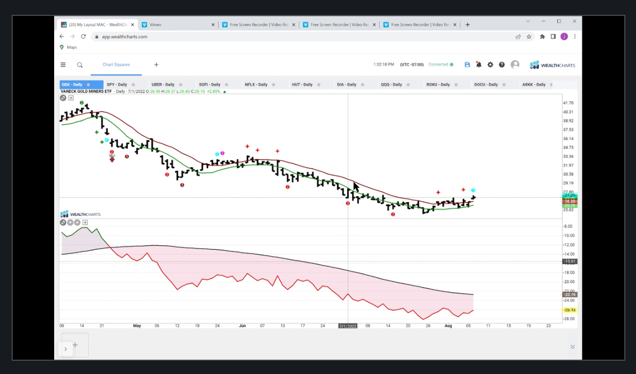Click the WealthCharts logo in header
Image resolution: width=636 pixels, height=374 pixels.
553,65
